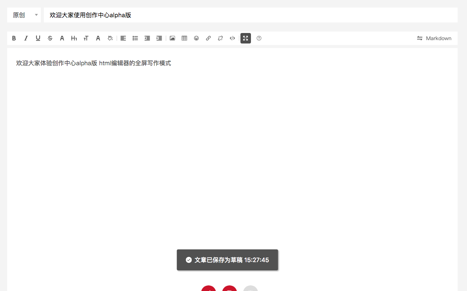This screenshot has height=291, width=467.
Task: Set text alignment
Action: 123,38
